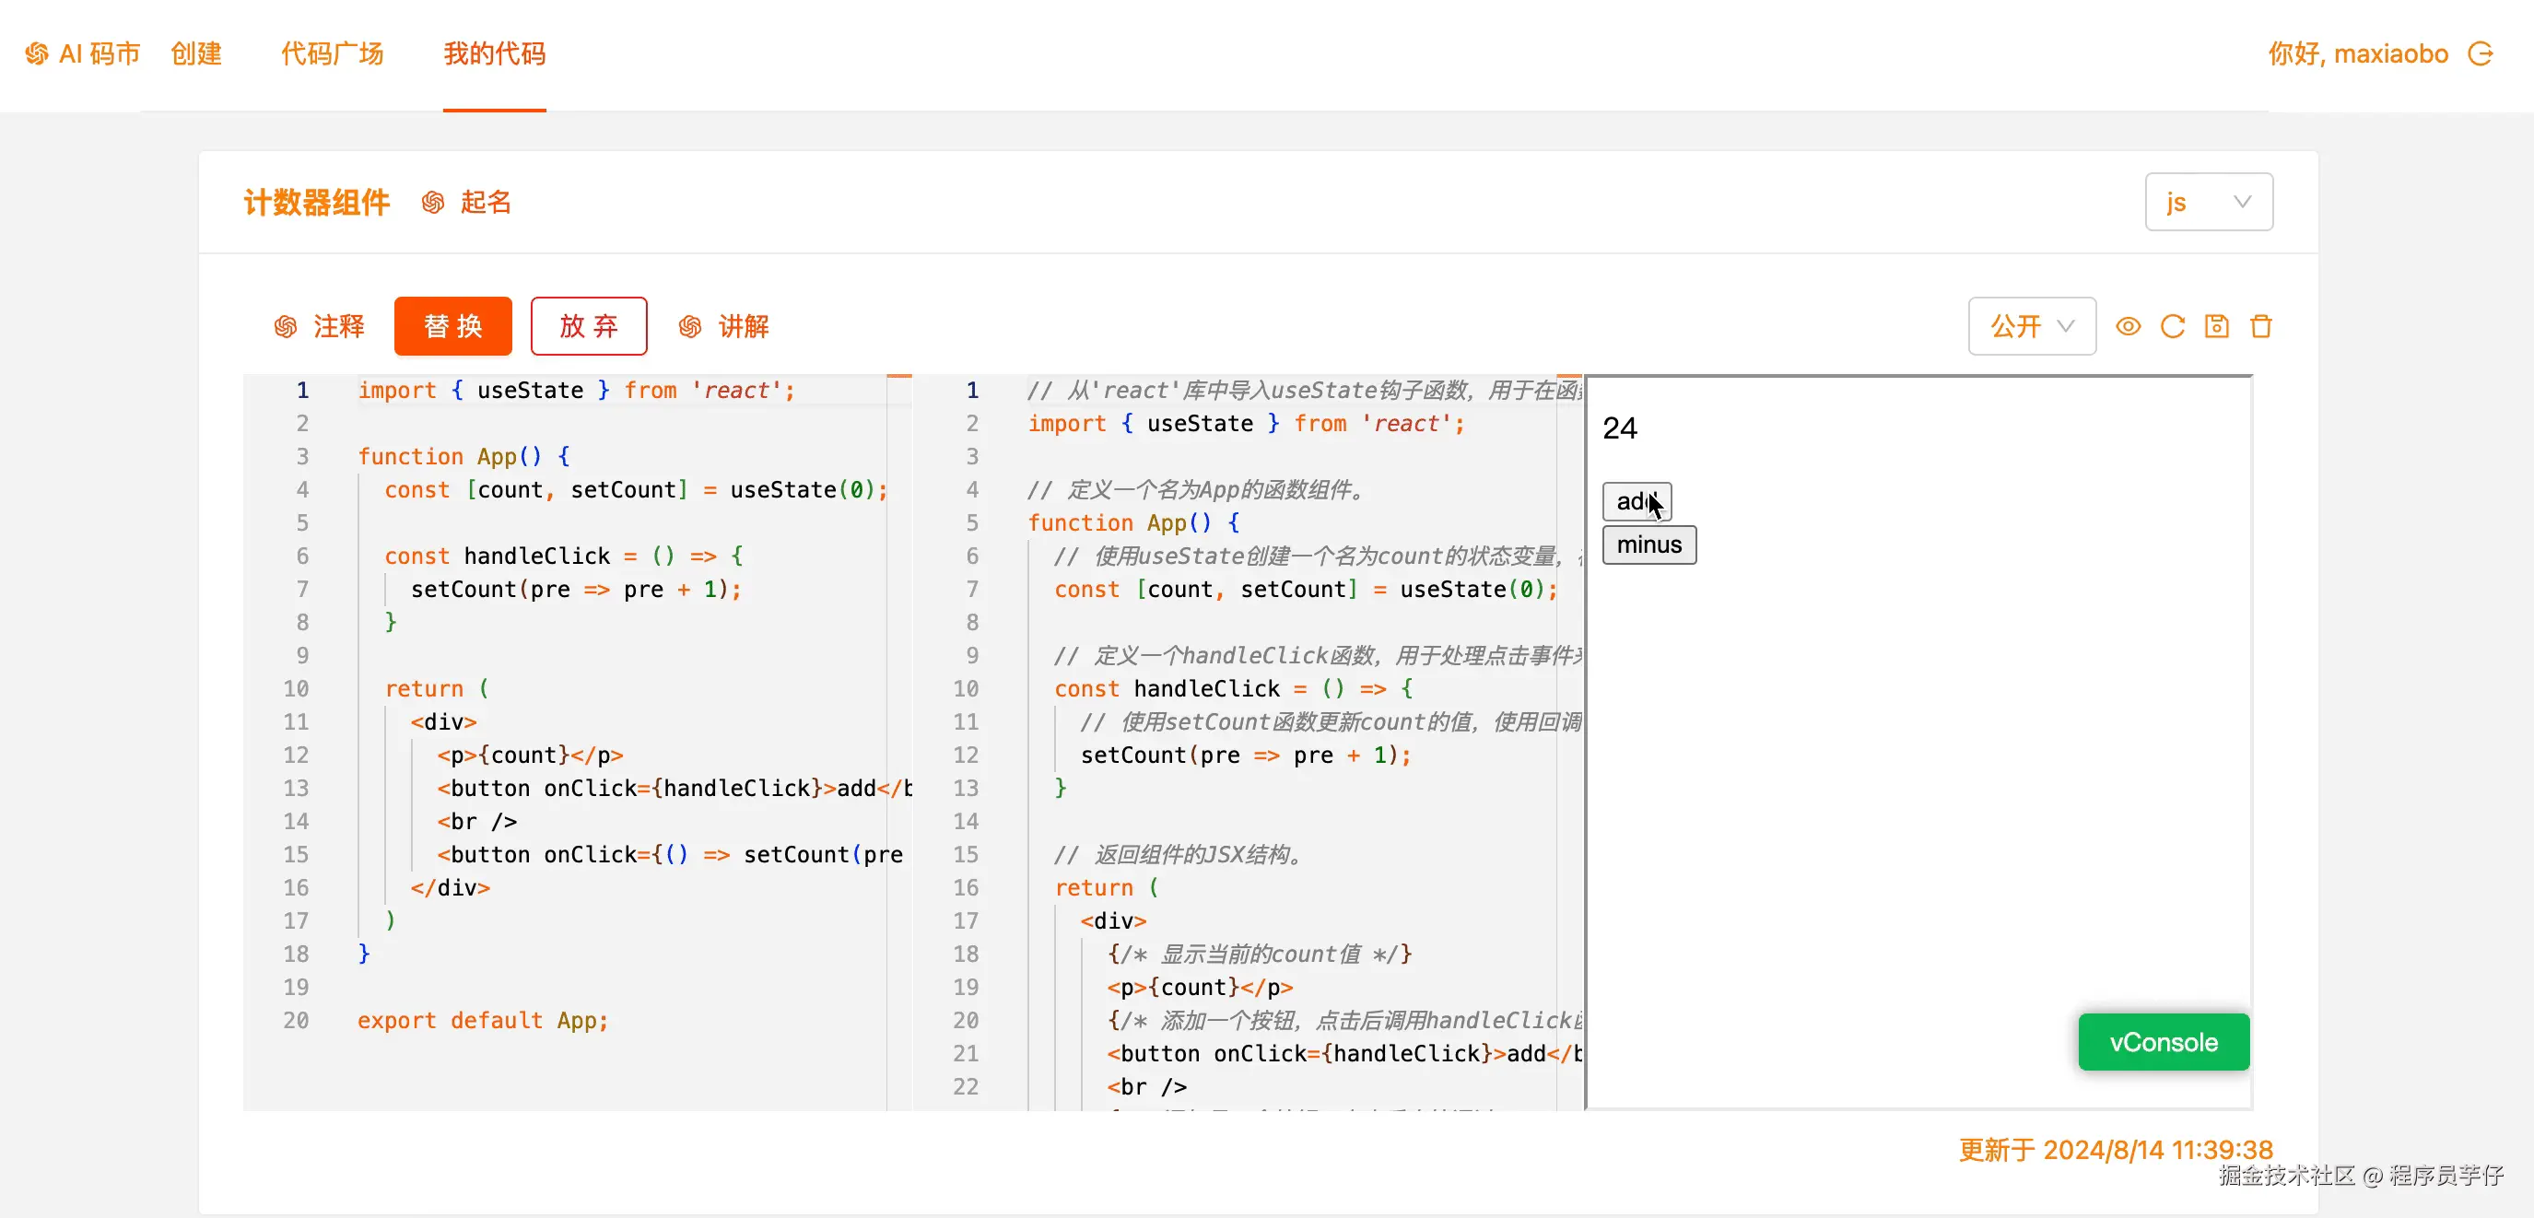2534x1218 pixels.
Task: Click the 计数器组件 title
Action: (x=317, y=203)
